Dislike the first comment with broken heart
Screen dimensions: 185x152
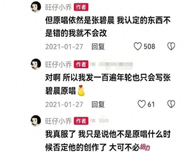coord(171,46)
